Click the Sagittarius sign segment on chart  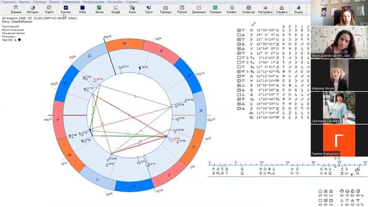pyautogui.click(x=58, y=120)
